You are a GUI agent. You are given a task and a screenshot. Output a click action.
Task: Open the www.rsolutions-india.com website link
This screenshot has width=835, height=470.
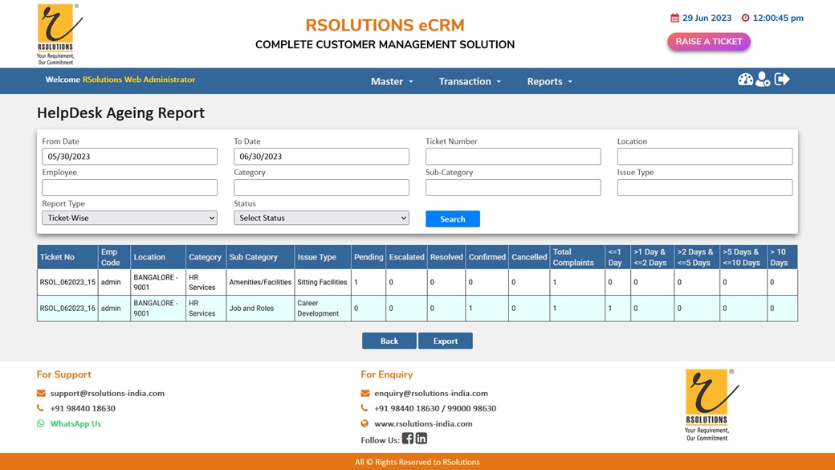(423, 423)
